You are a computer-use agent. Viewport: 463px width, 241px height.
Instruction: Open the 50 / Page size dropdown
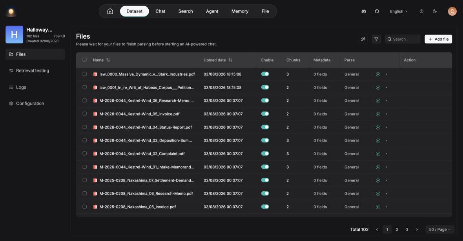pyautogui.click(x=440, y=230)
